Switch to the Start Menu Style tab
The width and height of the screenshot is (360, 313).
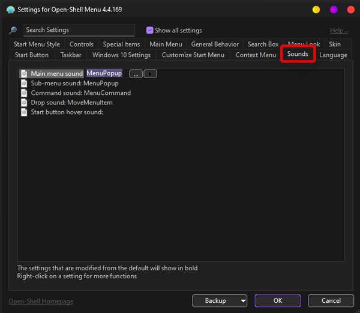[37, 44]
